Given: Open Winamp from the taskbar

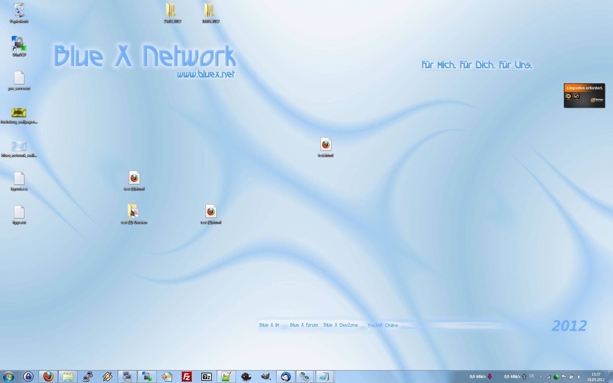Looking at the screenshot, I should (x=108, y=377).
